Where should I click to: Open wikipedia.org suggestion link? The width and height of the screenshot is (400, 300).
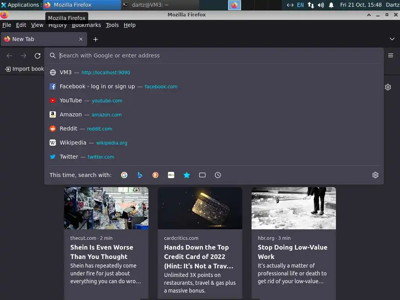(112, 143)
